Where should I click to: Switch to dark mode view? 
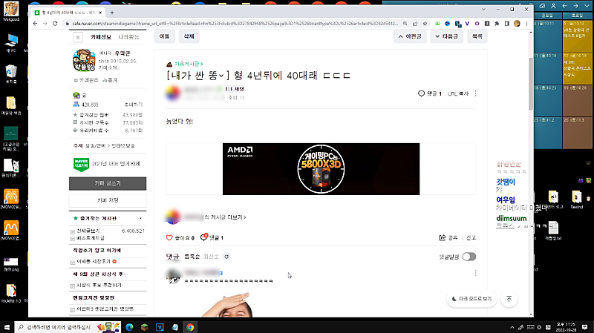click(471, 299)
